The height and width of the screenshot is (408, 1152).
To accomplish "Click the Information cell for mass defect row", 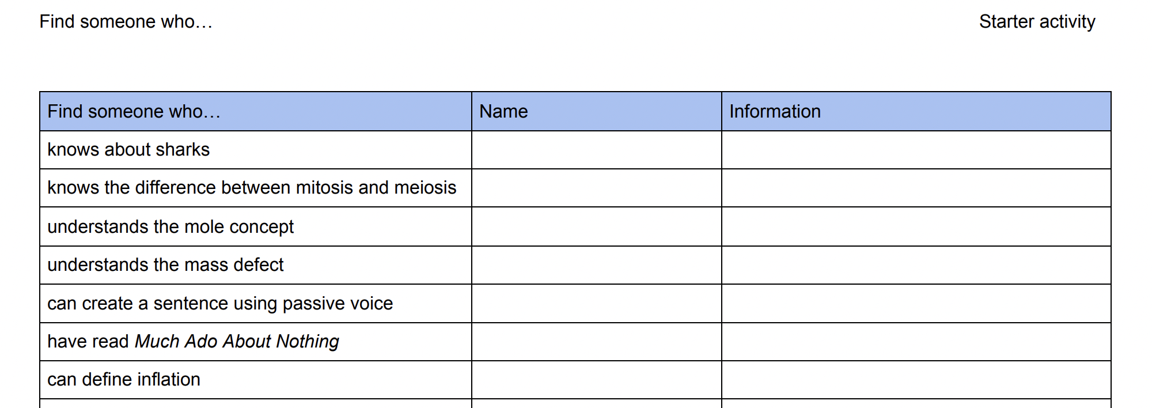I will tap(916, 265).
